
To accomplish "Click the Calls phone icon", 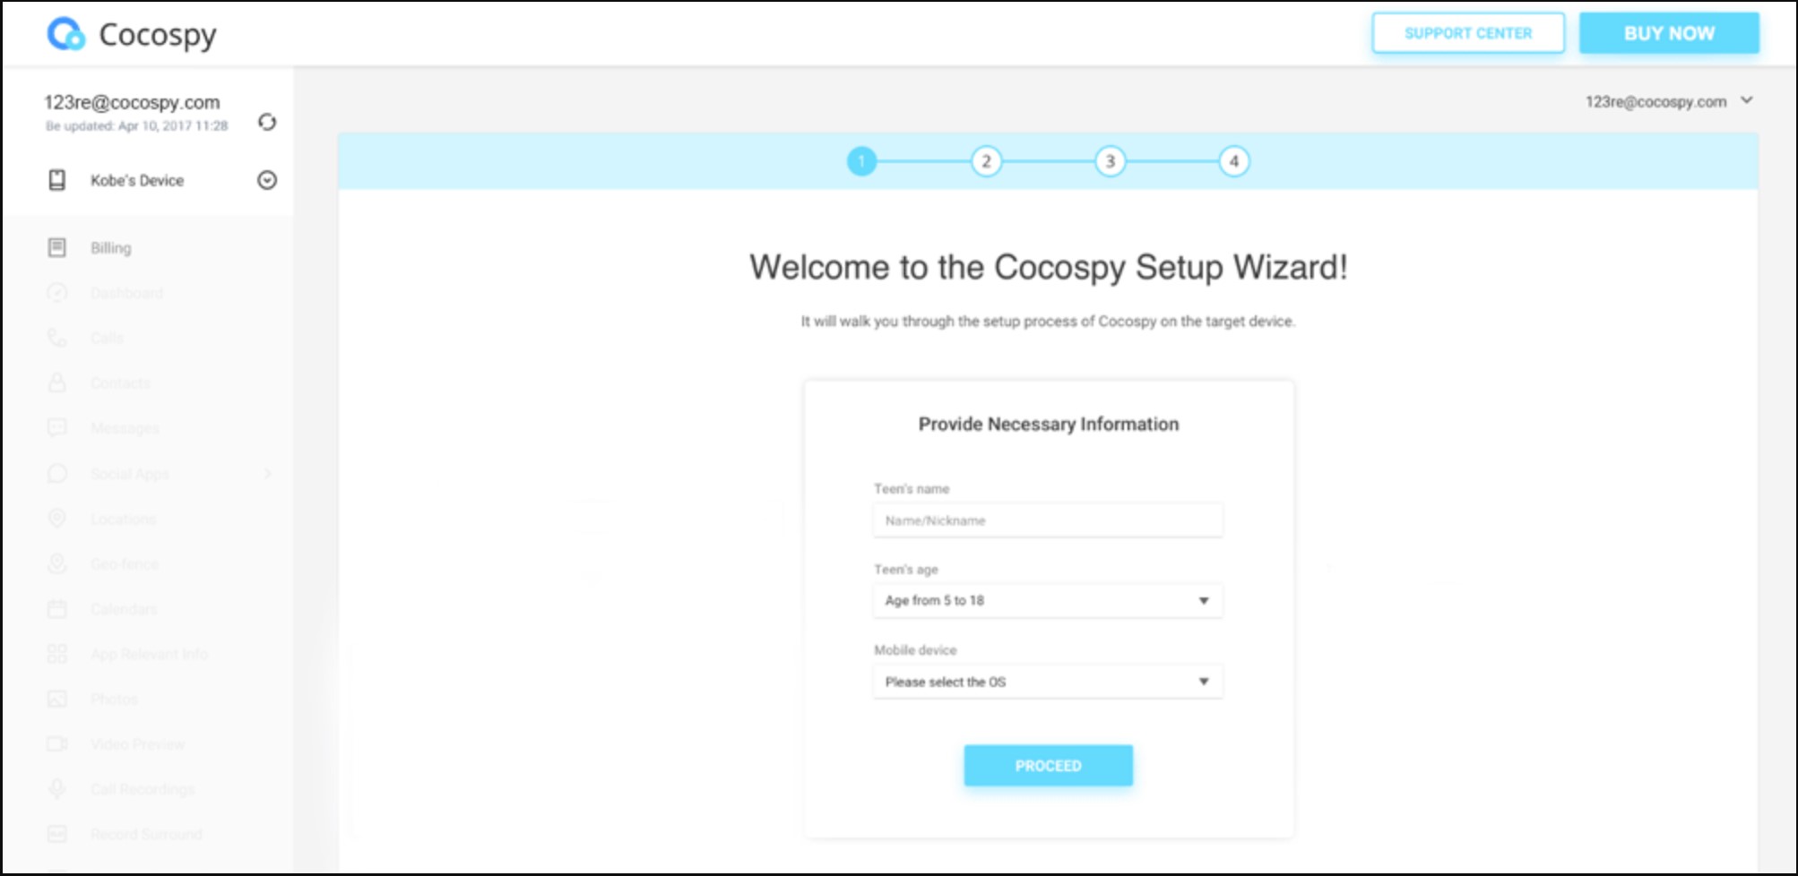I will click(x=56, y=338).
